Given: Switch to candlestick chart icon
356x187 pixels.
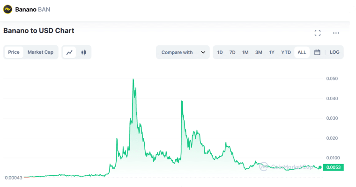Looking at the screenshot, I should click(84, 52).
